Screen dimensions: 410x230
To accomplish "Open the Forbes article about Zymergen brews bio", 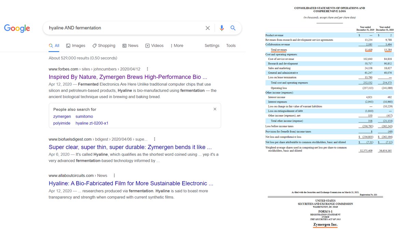I will (x=128, y=77).
